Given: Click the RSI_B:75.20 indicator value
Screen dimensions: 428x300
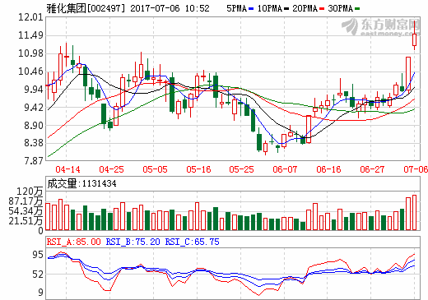Looking at the screenshot, I should [x=133, y=242].
